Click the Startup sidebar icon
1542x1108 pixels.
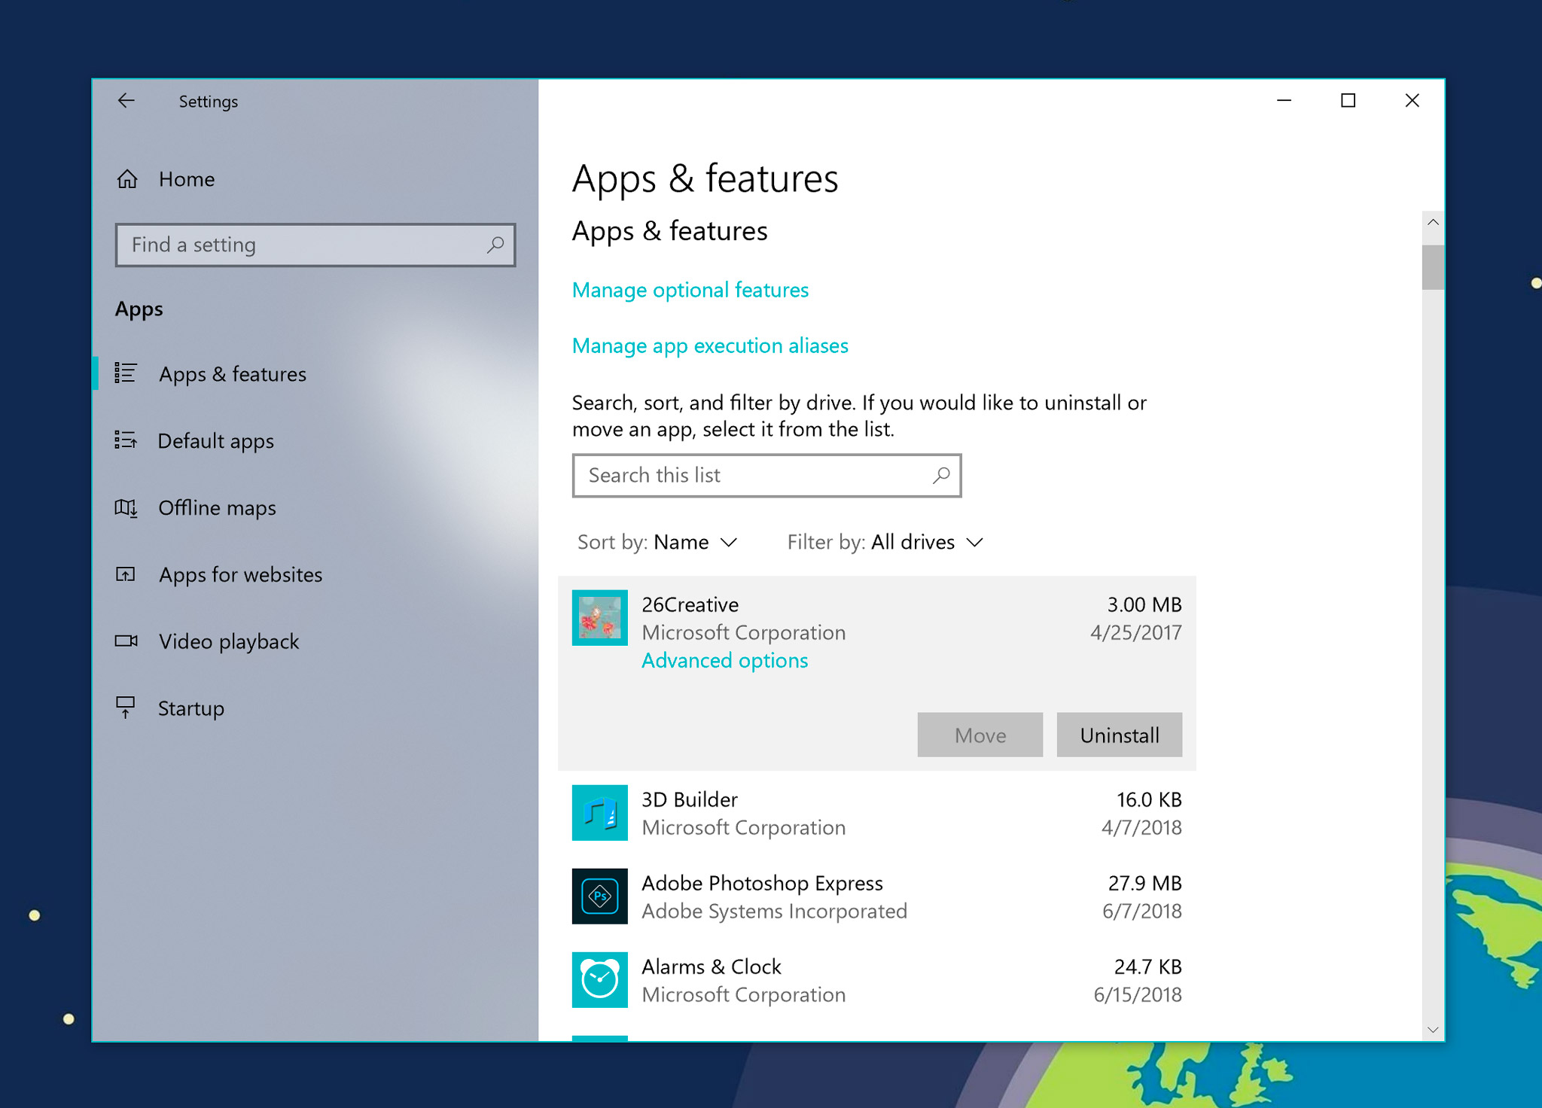[x=126, y=708]
